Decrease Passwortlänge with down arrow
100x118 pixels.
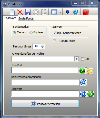pyautogui.click(x=43, y=48)
